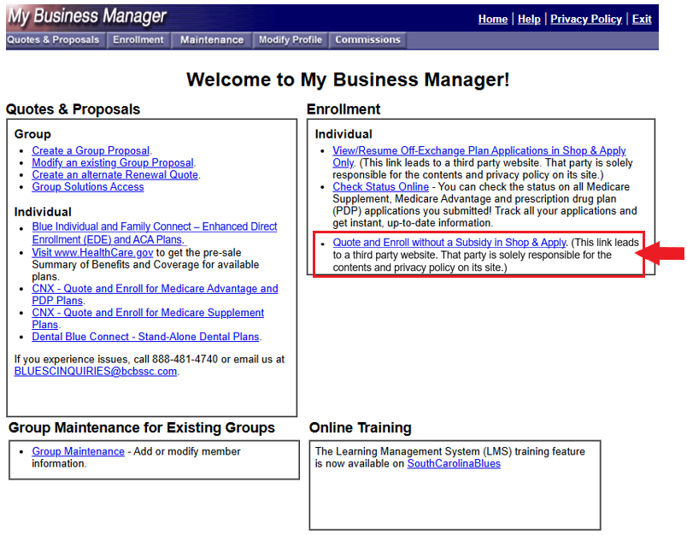Open the Quotes & Proposals menu

click(x=54, y=39)
